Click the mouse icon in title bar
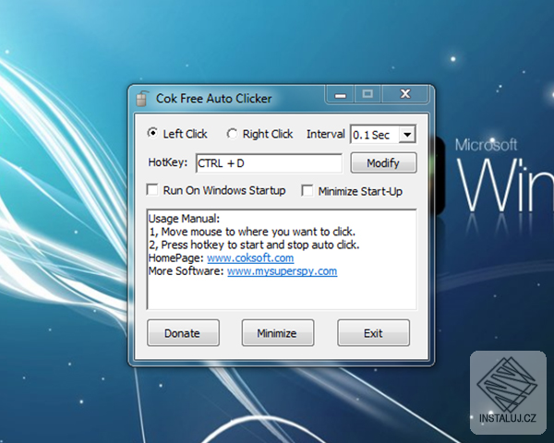This screenshot has width=554, height=443. [x=142, y=99]
